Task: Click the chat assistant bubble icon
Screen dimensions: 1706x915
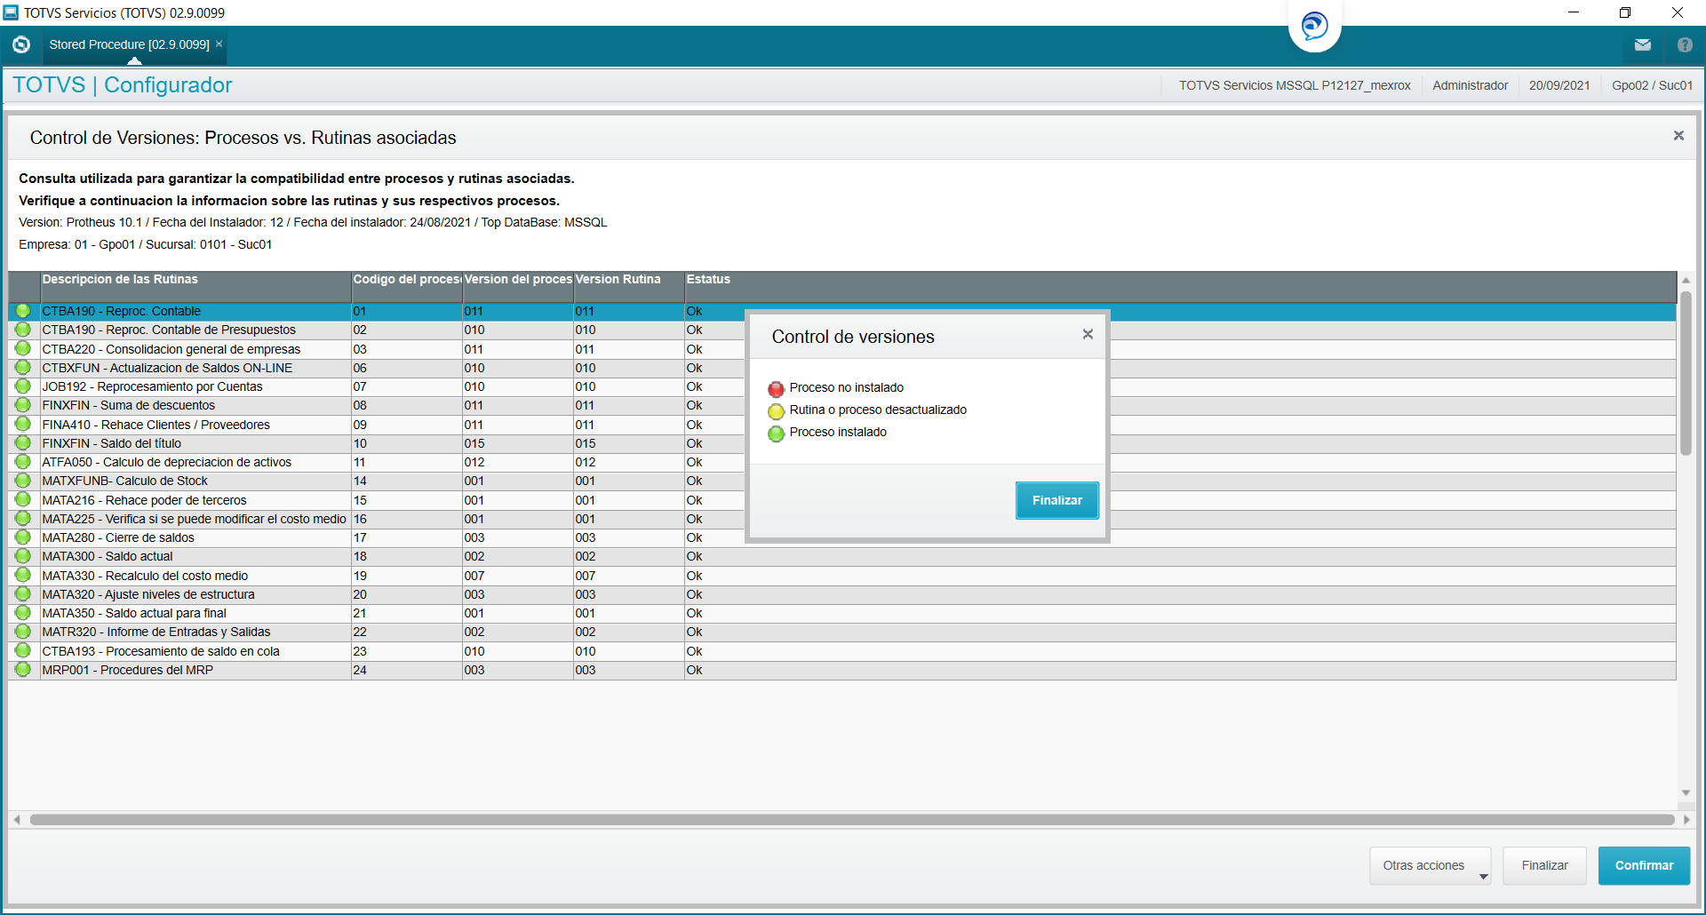Action: (x=1314, y=25)
